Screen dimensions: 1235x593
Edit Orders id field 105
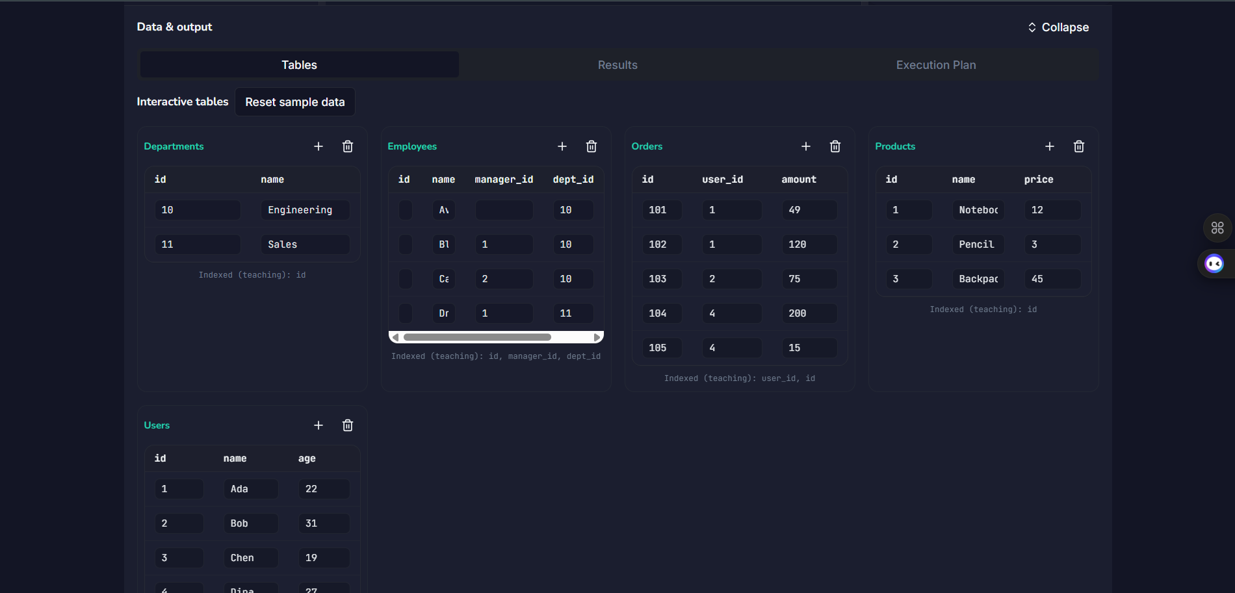click(662, 348)
